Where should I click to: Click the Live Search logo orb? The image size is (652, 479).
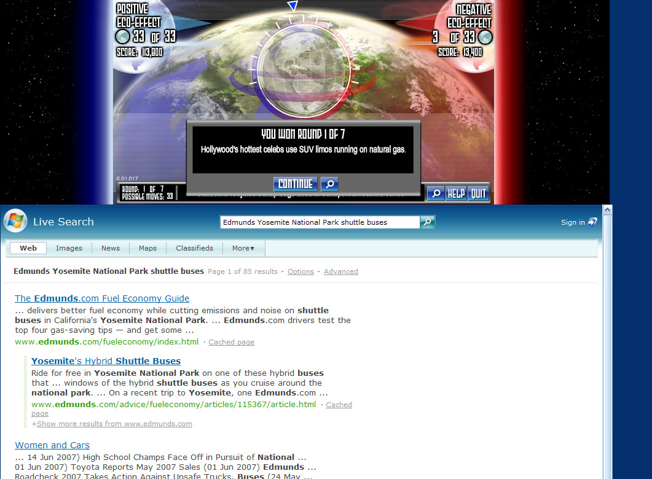[x=15, y=220]
